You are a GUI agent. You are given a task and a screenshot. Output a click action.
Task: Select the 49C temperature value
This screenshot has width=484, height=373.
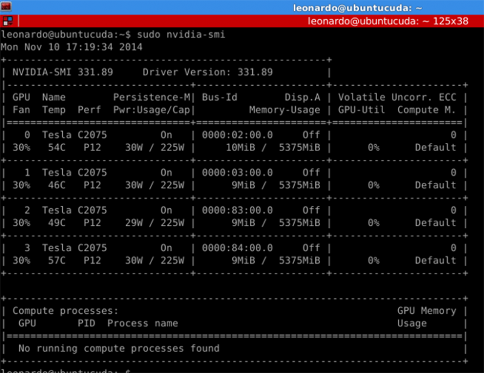click(57, 223)
